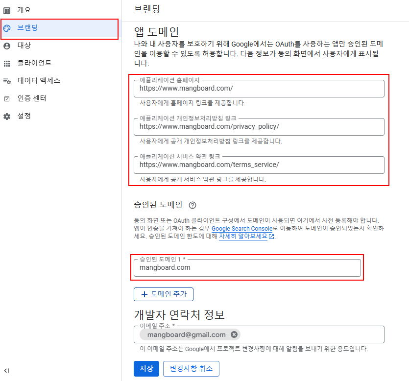Click the 대상 person icon
Viewport: 409px width, 381px height.
pos(7,46)
